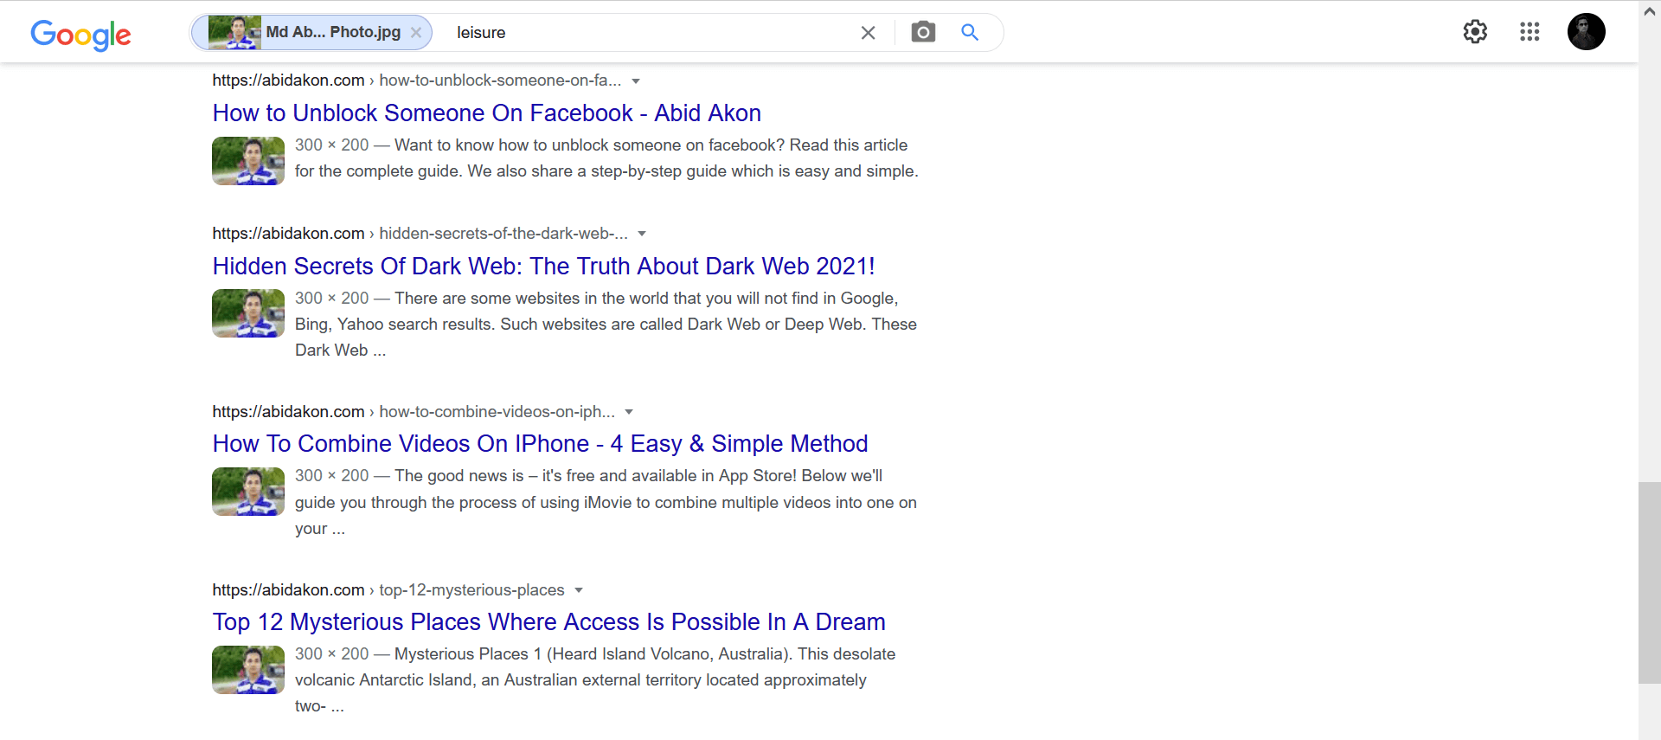Click thumbnail beside Combine Videos On IPhone result
The width and height of the screenshot is (1661, 740).
pos(248,492)
